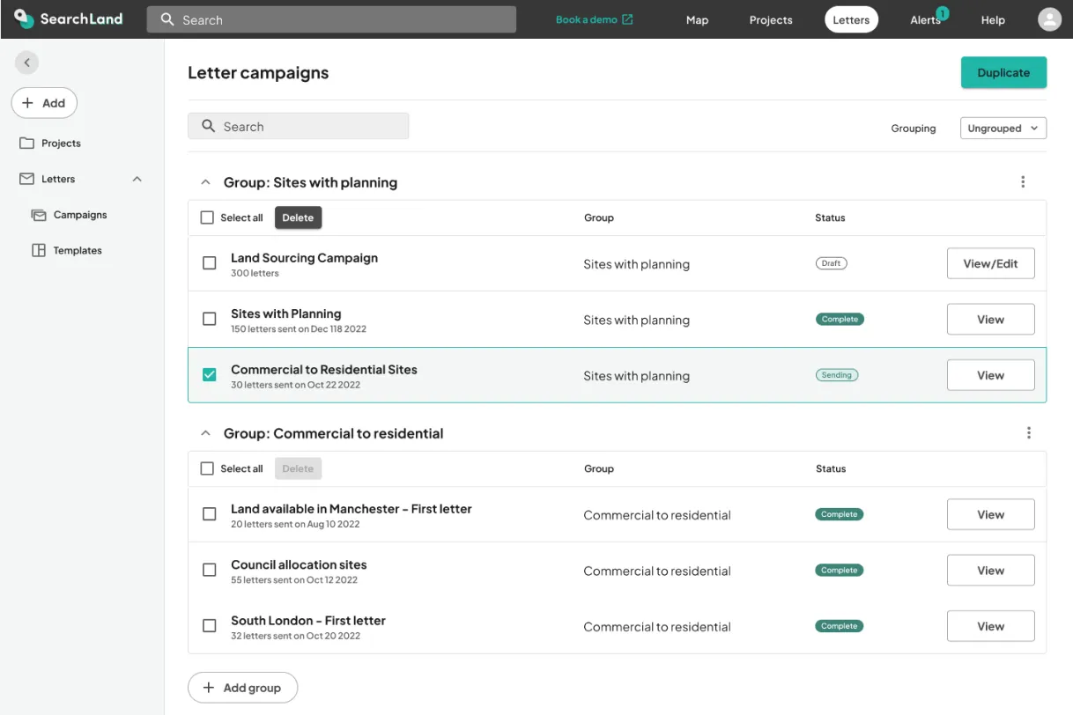Collapse the Sites with planning group

(x=205, y=181)
